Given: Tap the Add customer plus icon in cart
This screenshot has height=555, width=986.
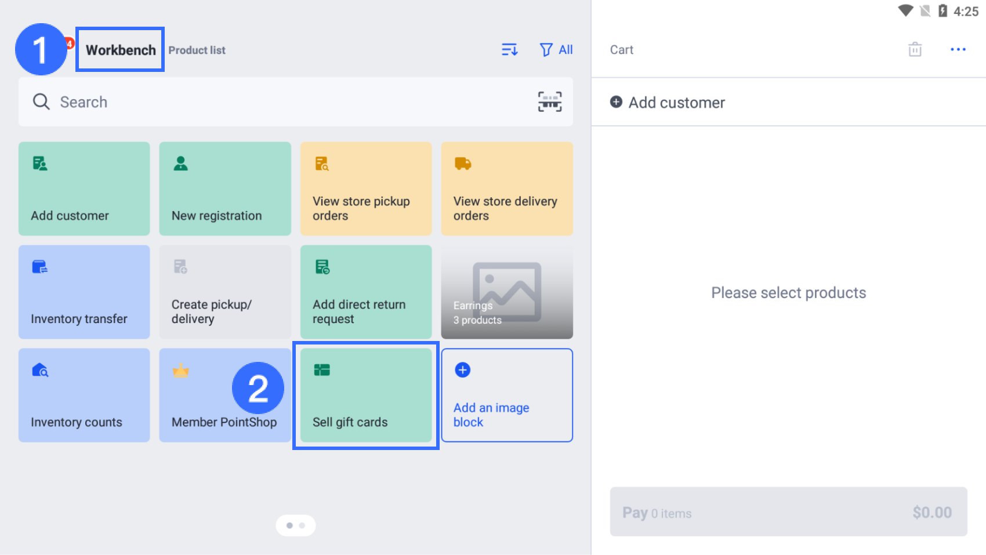Looking at the screenshot, I should (x=616, y=102).
